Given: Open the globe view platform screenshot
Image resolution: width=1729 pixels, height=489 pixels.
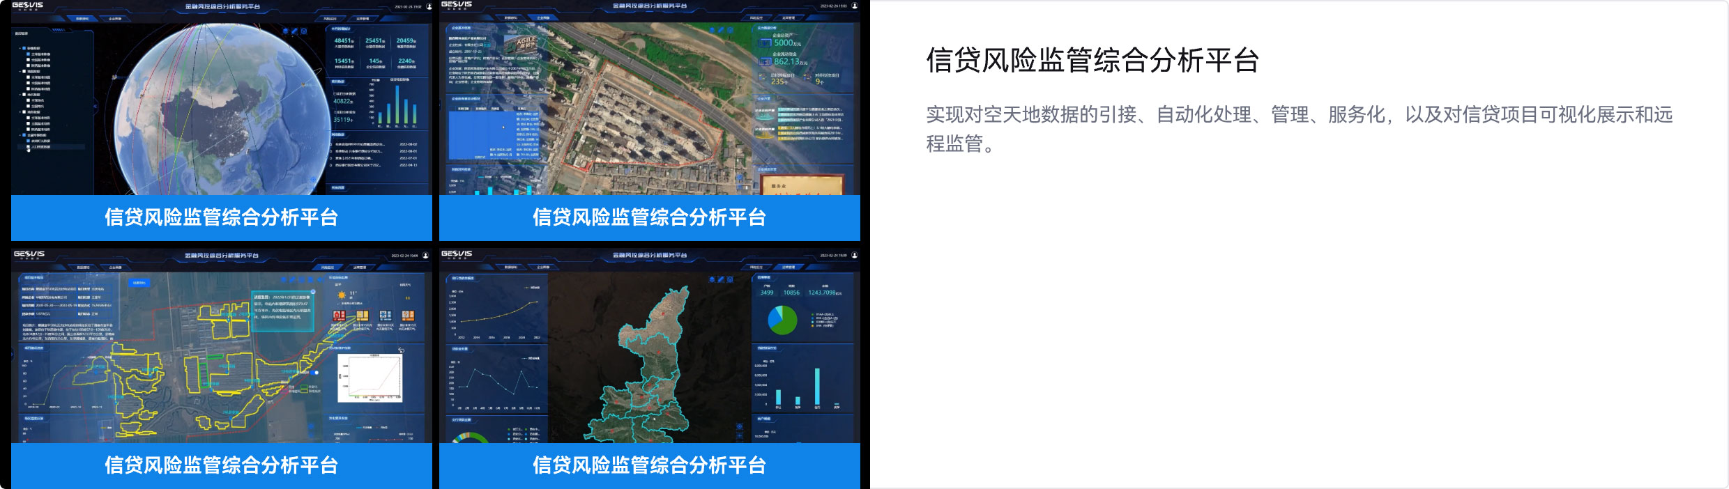Looking at the screenshot, I should pyautogui.click(x=221, y=98).
